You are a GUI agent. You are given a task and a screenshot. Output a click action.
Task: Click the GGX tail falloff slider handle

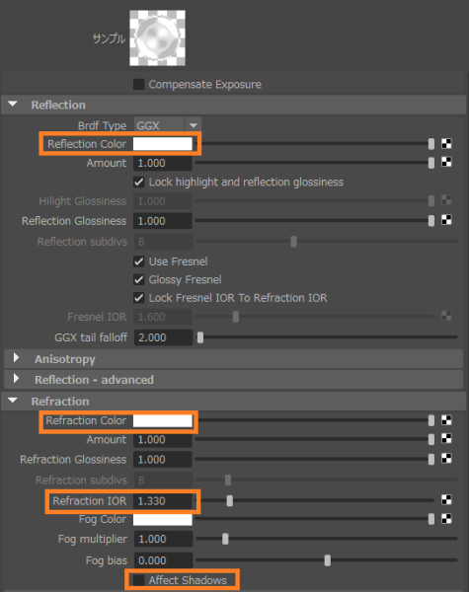(x=200, y=337)
